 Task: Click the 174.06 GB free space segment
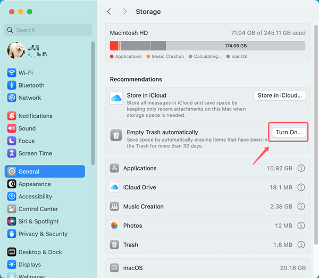tap(236, 46)
